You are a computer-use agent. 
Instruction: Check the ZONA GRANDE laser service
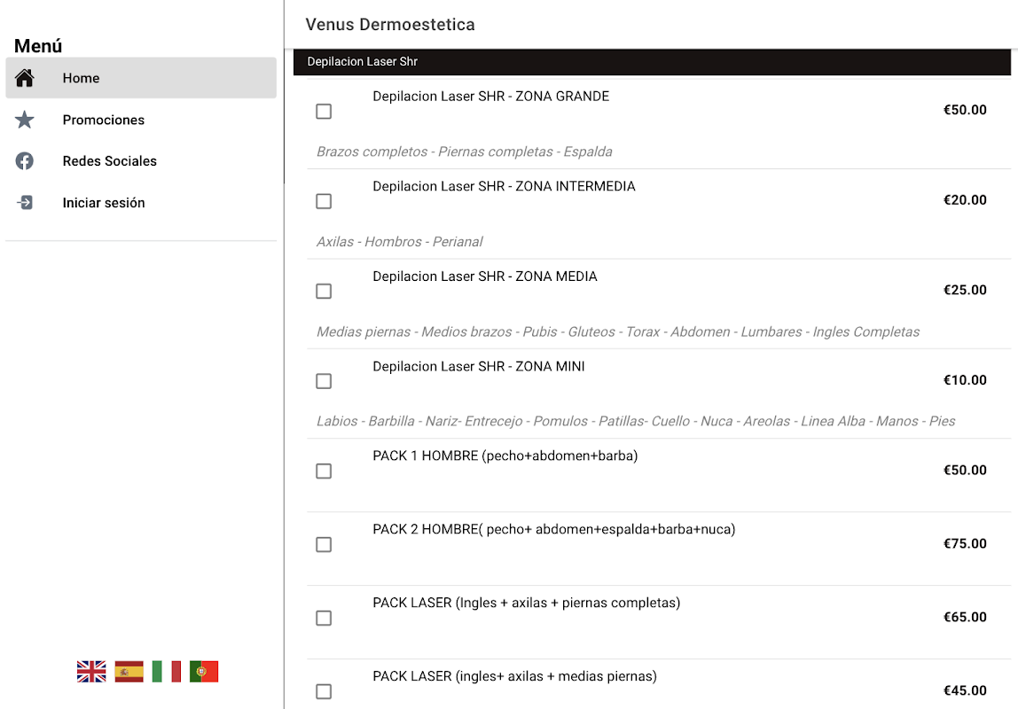(x=324, y=112)
